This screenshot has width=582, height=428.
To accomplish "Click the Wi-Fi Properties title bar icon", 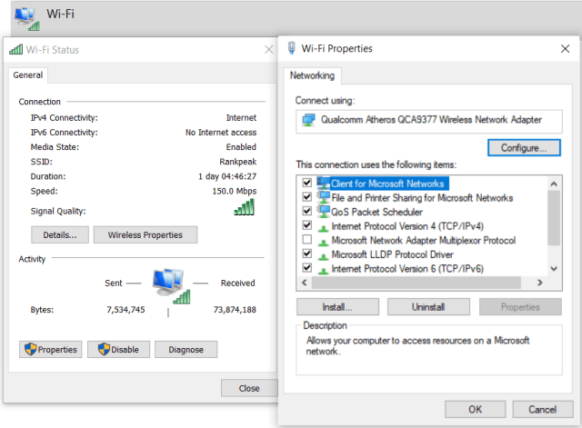I will tap(292, 48).
